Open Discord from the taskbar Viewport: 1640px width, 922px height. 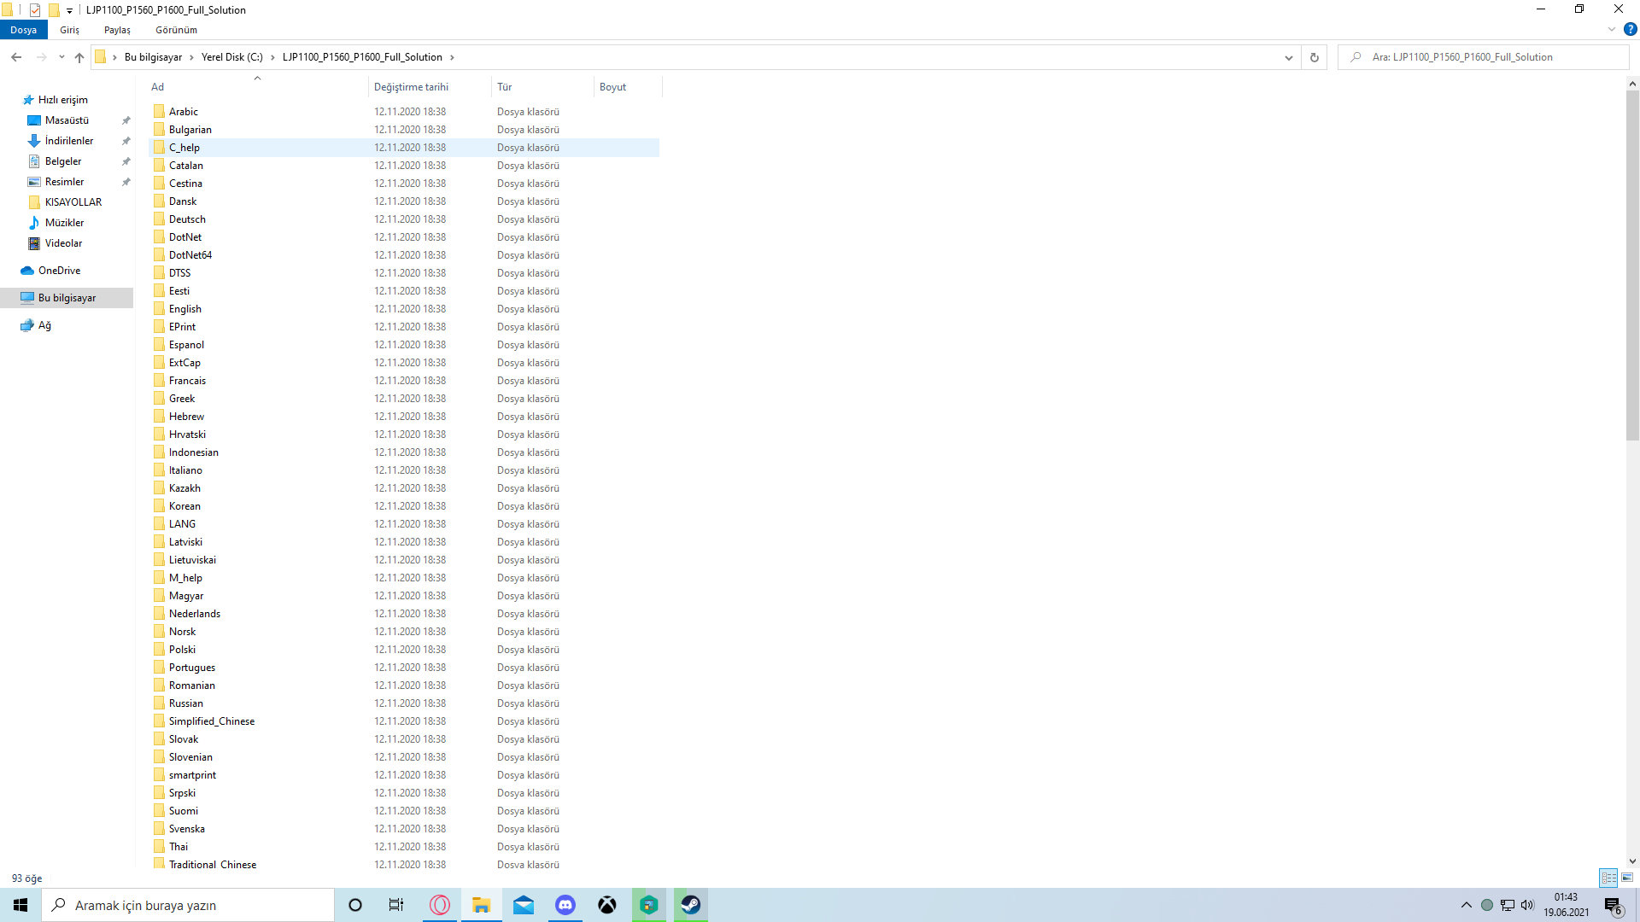565,905
